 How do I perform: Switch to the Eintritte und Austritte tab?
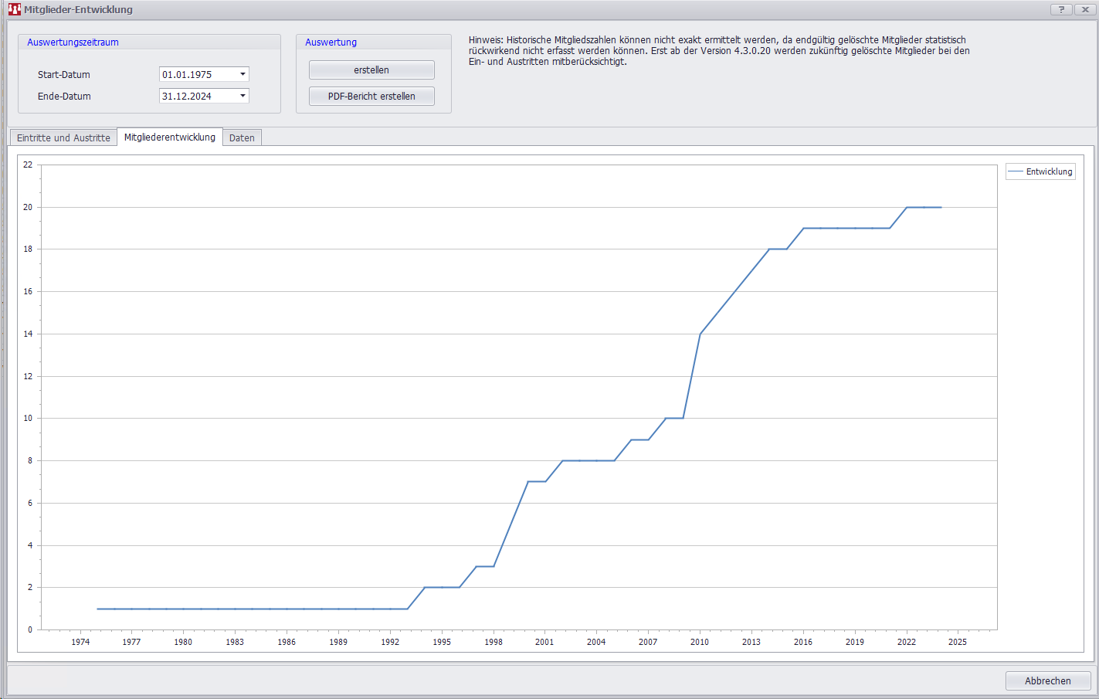(x=63, y=137)
